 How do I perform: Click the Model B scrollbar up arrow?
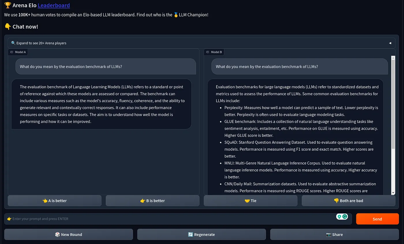pos(393,58)
